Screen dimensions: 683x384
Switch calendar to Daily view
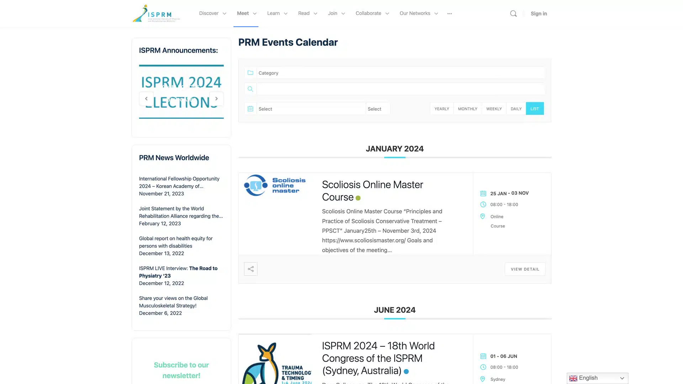point(516,109)
